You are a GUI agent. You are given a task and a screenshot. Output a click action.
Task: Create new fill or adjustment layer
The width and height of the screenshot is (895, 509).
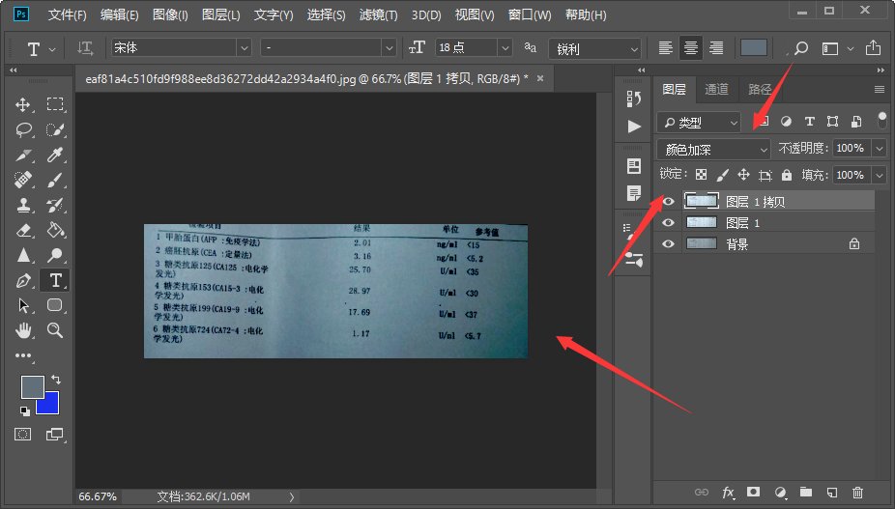tap(780, 493)
